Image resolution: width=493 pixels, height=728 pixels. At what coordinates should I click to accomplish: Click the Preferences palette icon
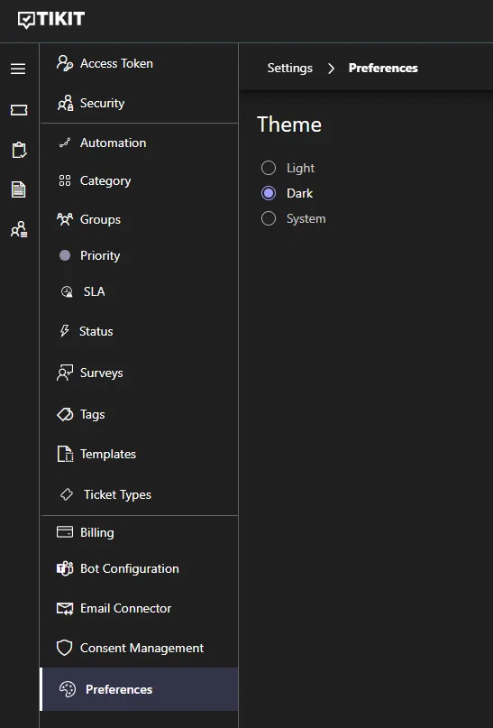(68, 689)
